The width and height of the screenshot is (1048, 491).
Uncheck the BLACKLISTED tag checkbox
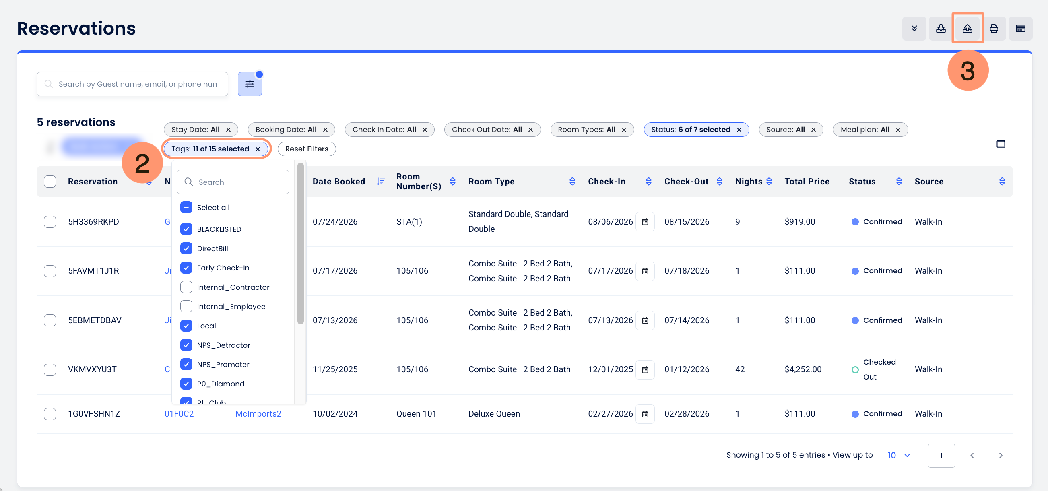[186, 229]
